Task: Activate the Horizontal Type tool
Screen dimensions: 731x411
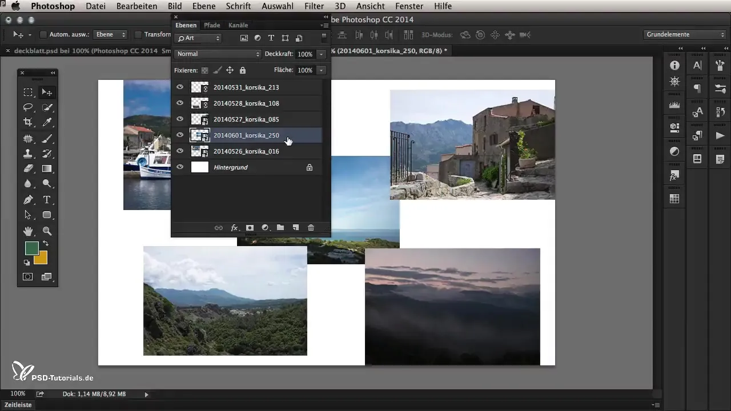Action: point(47,200)
